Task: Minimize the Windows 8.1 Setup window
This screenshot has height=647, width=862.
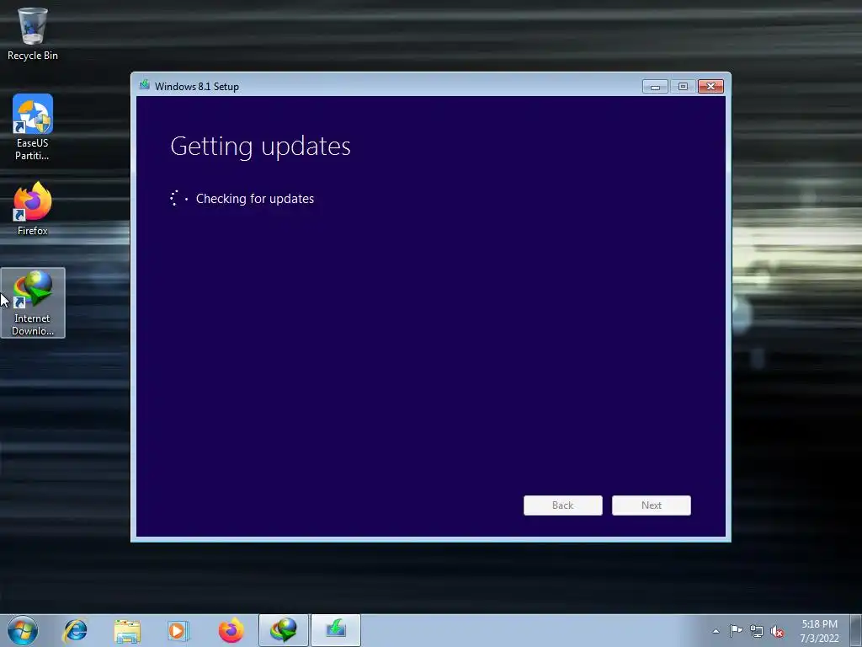Action: pos(655,87)
